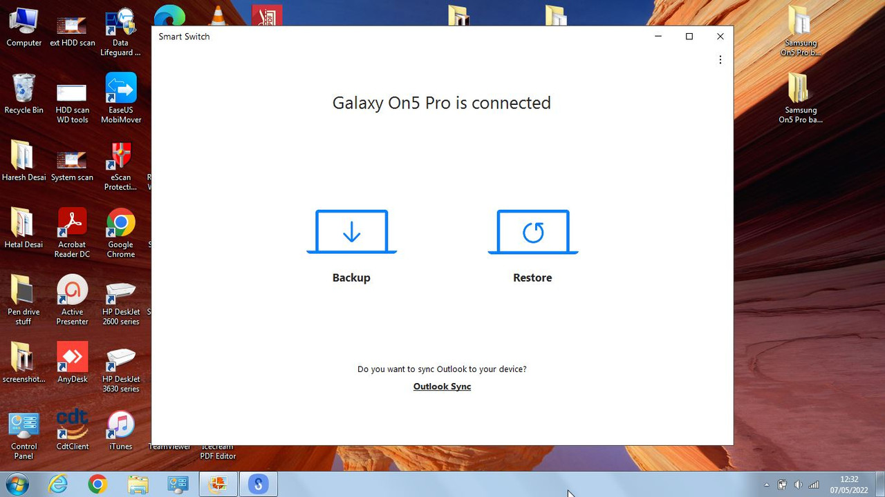This screenshot has height=497, width=885.
Task: Launch eScan Protection from desktop
Action: (120, 166)
